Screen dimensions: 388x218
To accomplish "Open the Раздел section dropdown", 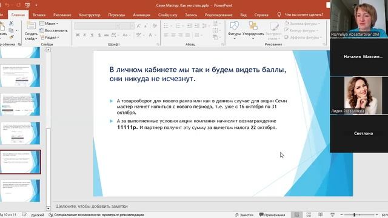I will (50, 38).
